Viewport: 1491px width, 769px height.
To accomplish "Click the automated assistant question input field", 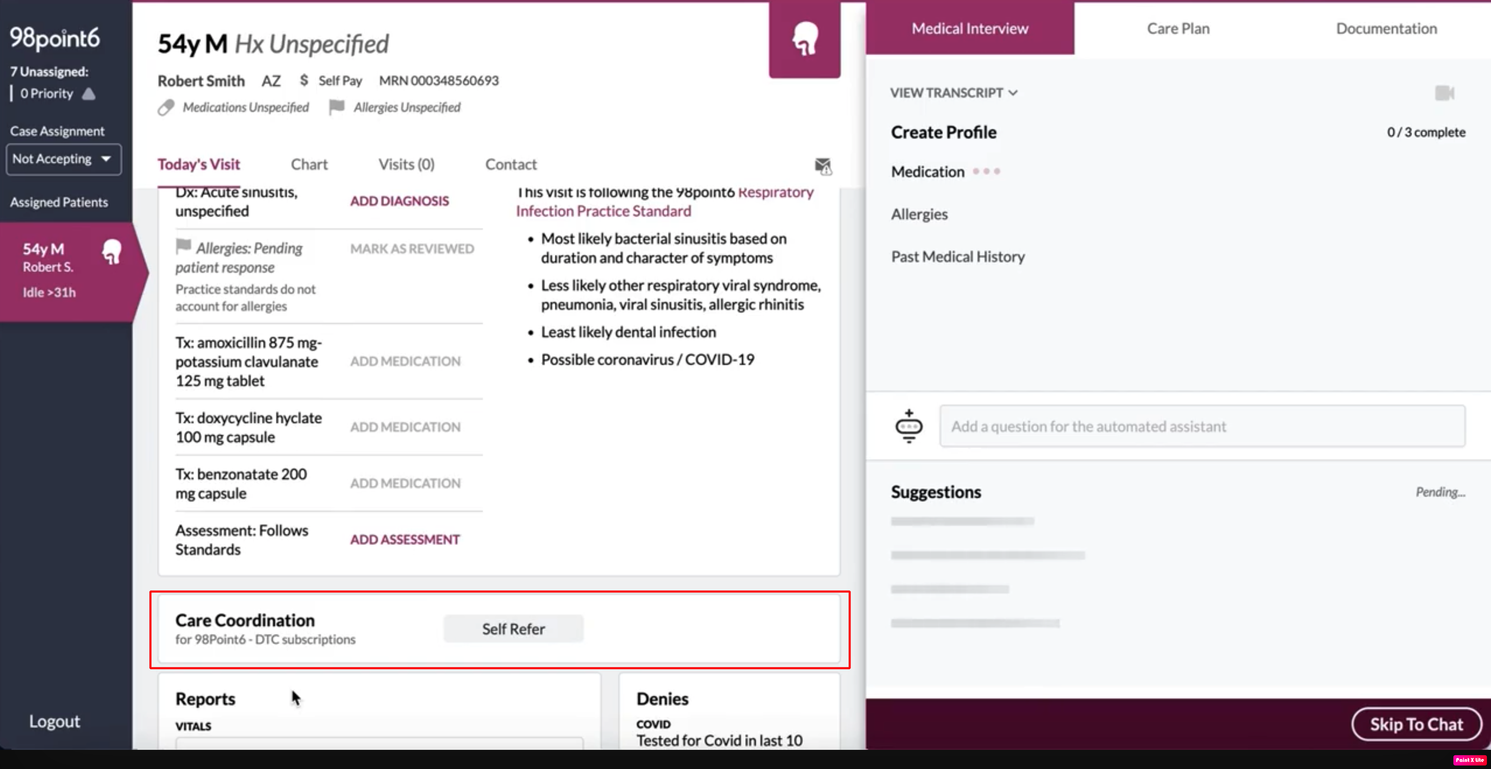I will click(x=1202, y=427).
